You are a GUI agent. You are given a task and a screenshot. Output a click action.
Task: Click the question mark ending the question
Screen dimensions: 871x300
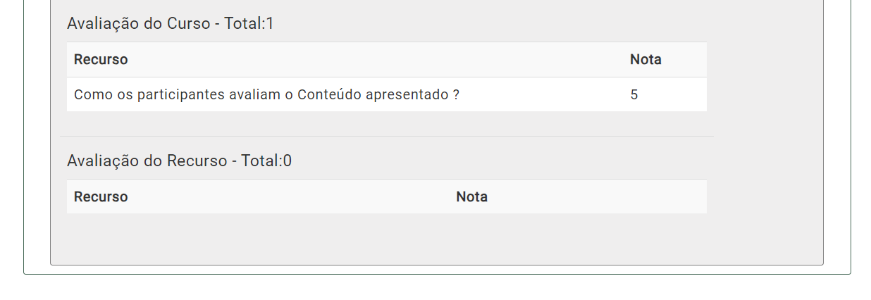coord(456,94)
